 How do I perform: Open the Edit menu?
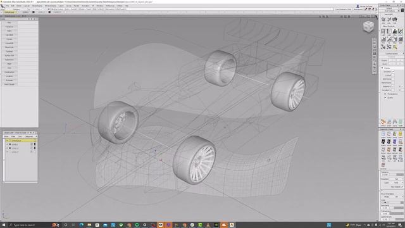click(x=13, y=6)
